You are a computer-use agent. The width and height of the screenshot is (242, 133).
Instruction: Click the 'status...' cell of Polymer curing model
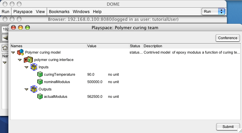point(136,52)
